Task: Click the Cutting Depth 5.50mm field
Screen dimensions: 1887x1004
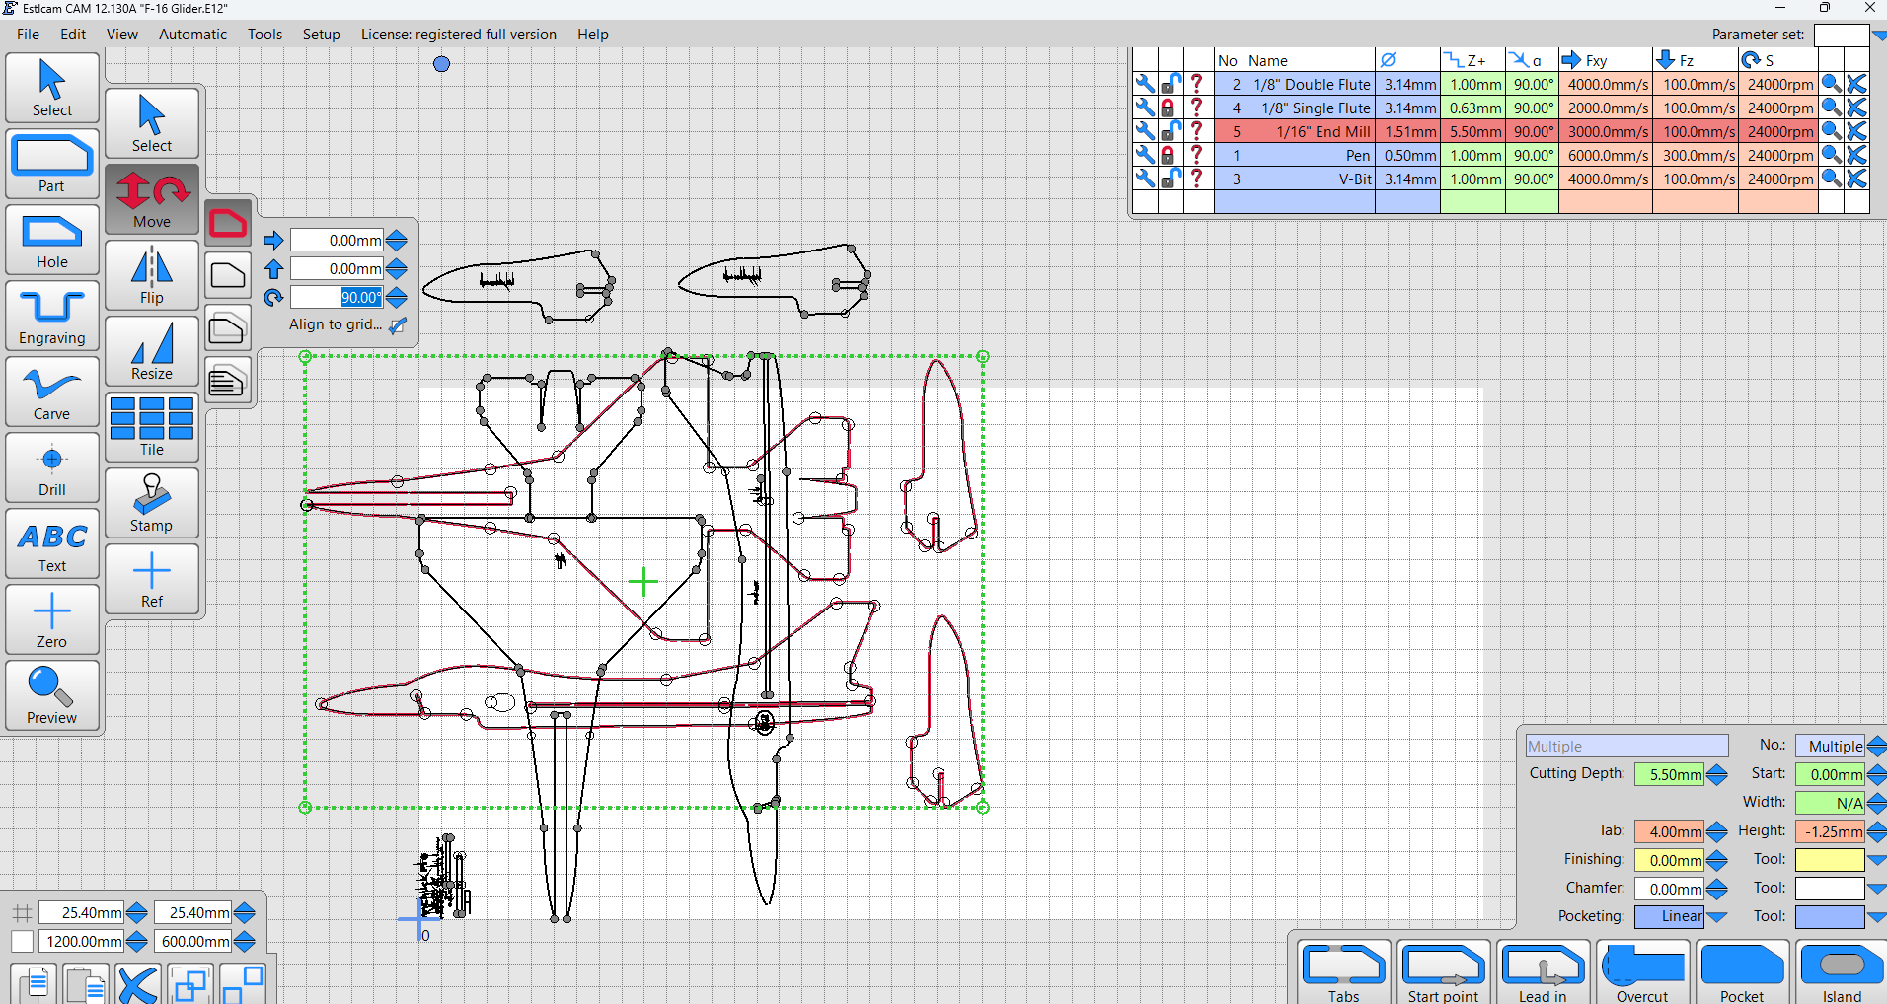Action: point(1669,775)
